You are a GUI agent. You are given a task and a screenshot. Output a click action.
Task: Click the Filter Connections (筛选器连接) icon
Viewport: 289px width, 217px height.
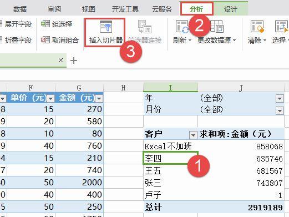[x=145, y=27]
